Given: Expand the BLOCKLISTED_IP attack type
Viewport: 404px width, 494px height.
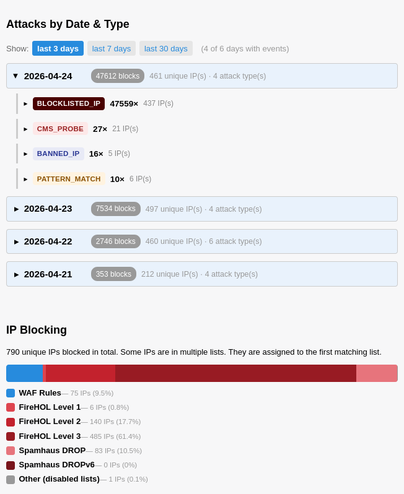Looking at the screenshot, I should (x=26, y=103).
